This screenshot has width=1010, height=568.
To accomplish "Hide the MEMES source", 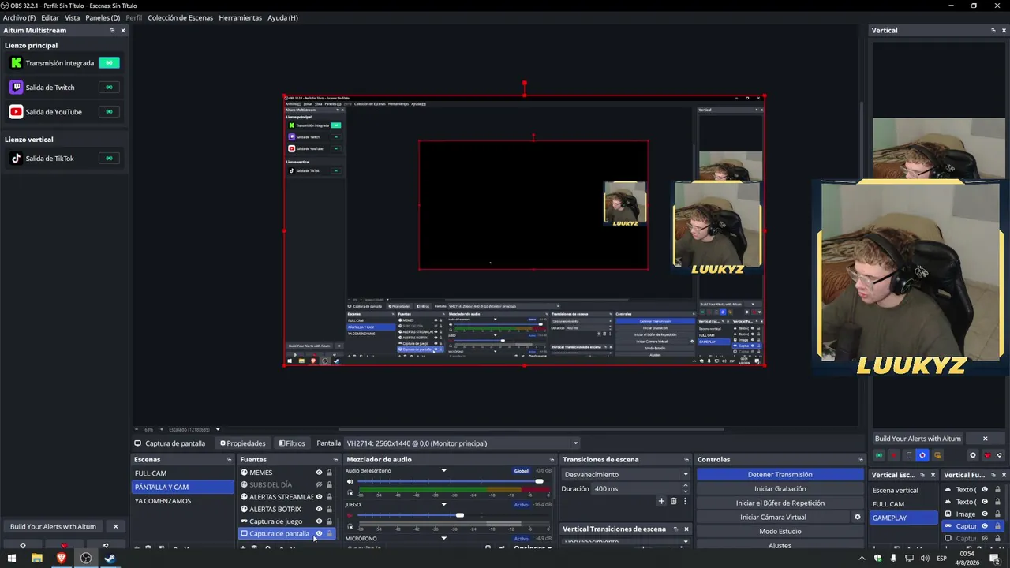I will (x=319, y=473).
